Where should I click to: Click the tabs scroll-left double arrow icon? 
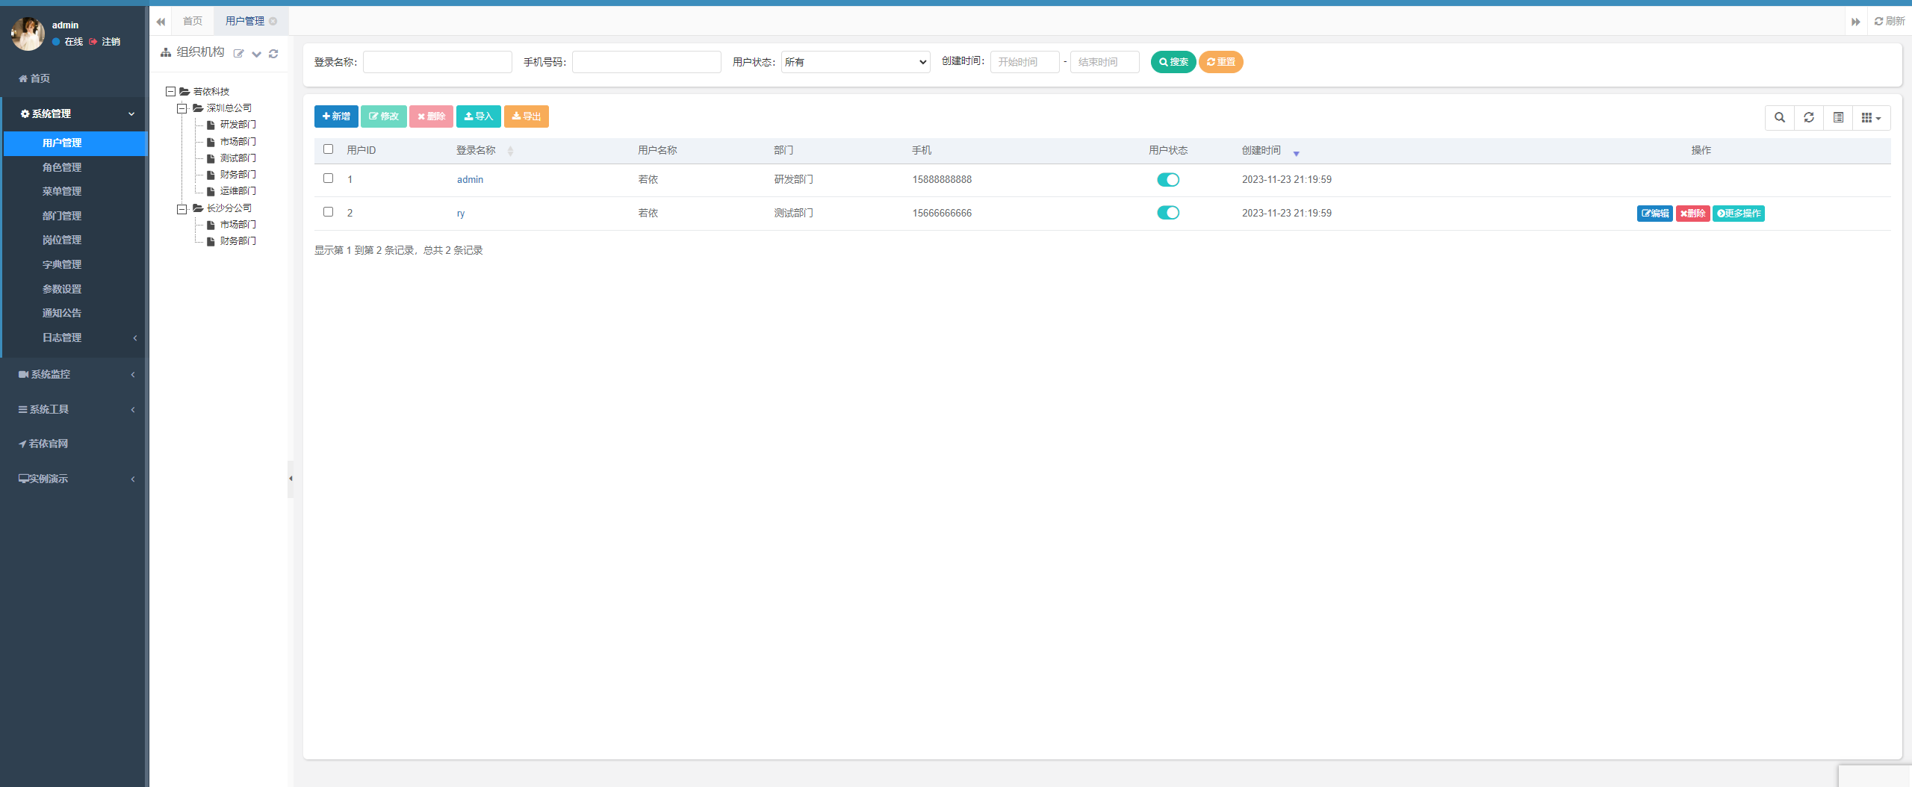click(x=161, y=22)
